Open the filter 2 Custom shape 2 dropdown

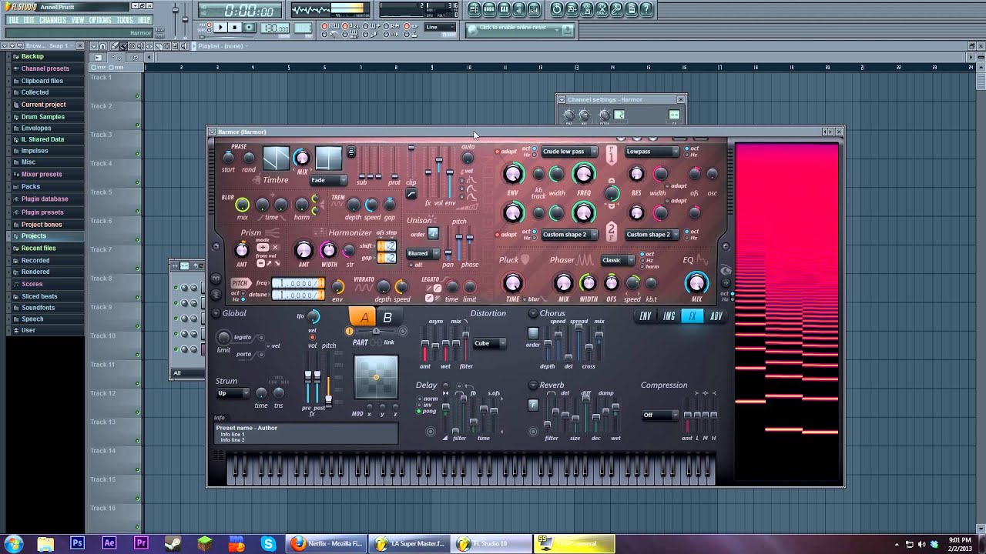(x=569, y=235)
